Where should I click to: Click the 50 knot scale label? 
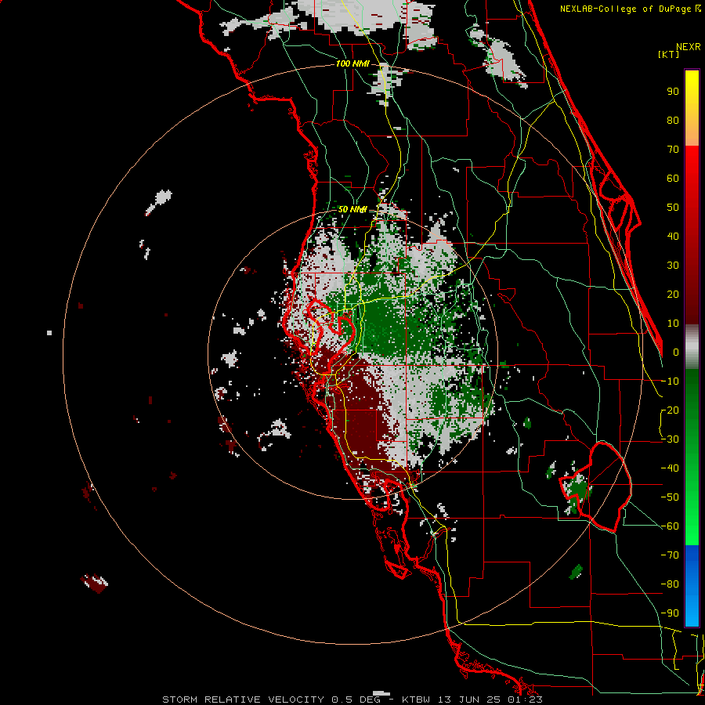click(x=673, y=208)
